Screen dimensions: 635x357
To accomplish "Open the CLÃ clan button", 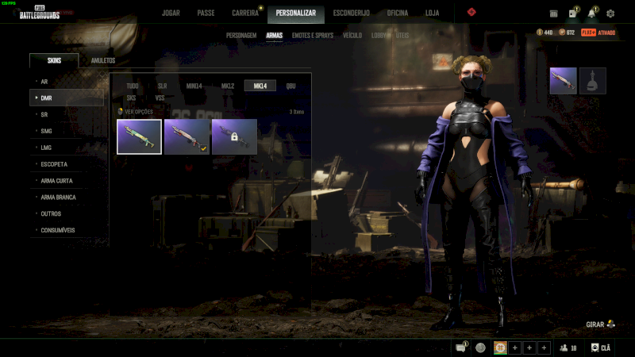I will coord(601,347).
